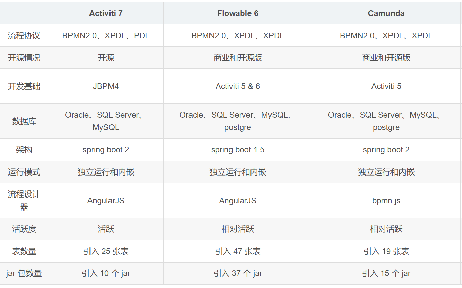Select "AngularJS" in the Flowable 6 column
Viewport: 462px width, 288px height.
pos(238,201)
